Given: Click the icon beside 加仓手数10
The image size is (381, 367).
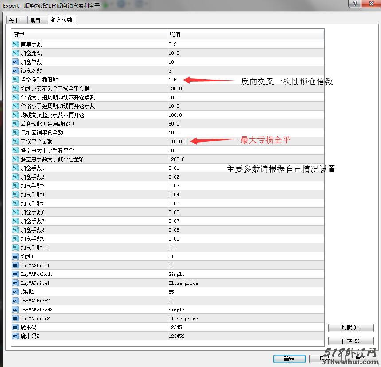Looking at the screenshot, I should 15,248.
